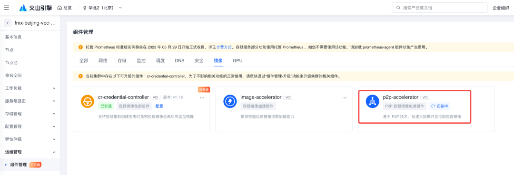
Task: Switch to the 全部 tab
Action: (x=84, y=60)
